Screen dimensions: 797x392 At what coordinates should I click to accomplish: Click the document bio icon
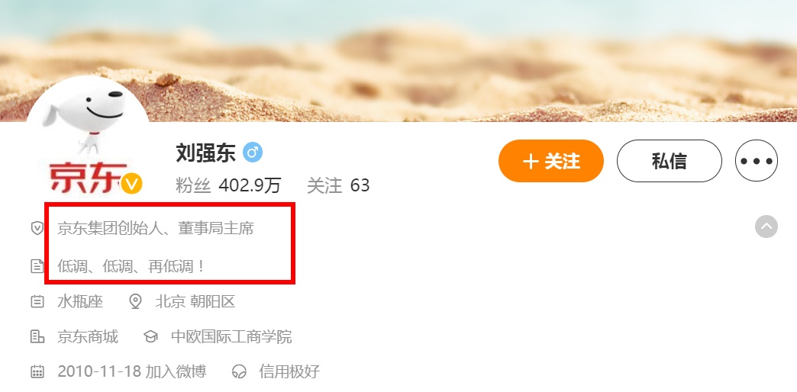click(x=37, y=266)
